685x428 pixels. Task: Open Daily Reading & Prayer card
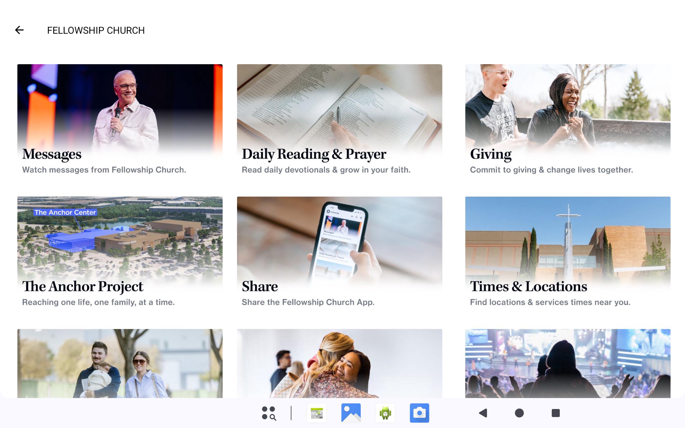coord(339,122)
